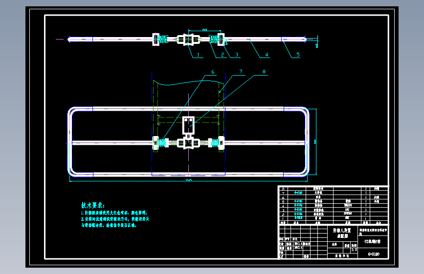424x274 pixels.
Task: Click balloon callout number 3 in top view
Action: click(237, 55)
